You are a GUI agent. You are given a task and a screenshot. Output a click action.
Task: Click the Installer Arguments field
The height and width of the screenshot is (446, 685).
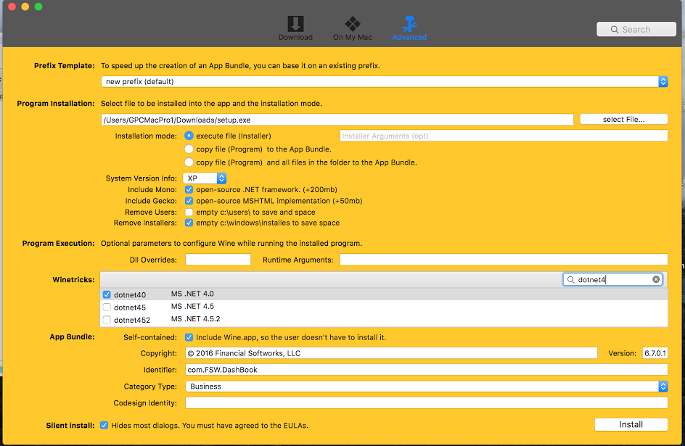[x=504, y=136]
